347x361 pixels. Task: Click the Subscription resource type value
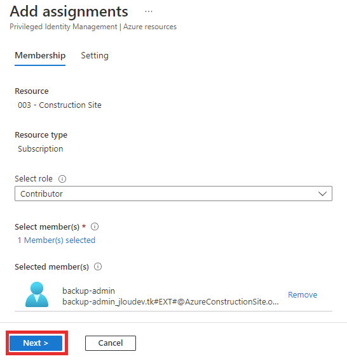40,148
